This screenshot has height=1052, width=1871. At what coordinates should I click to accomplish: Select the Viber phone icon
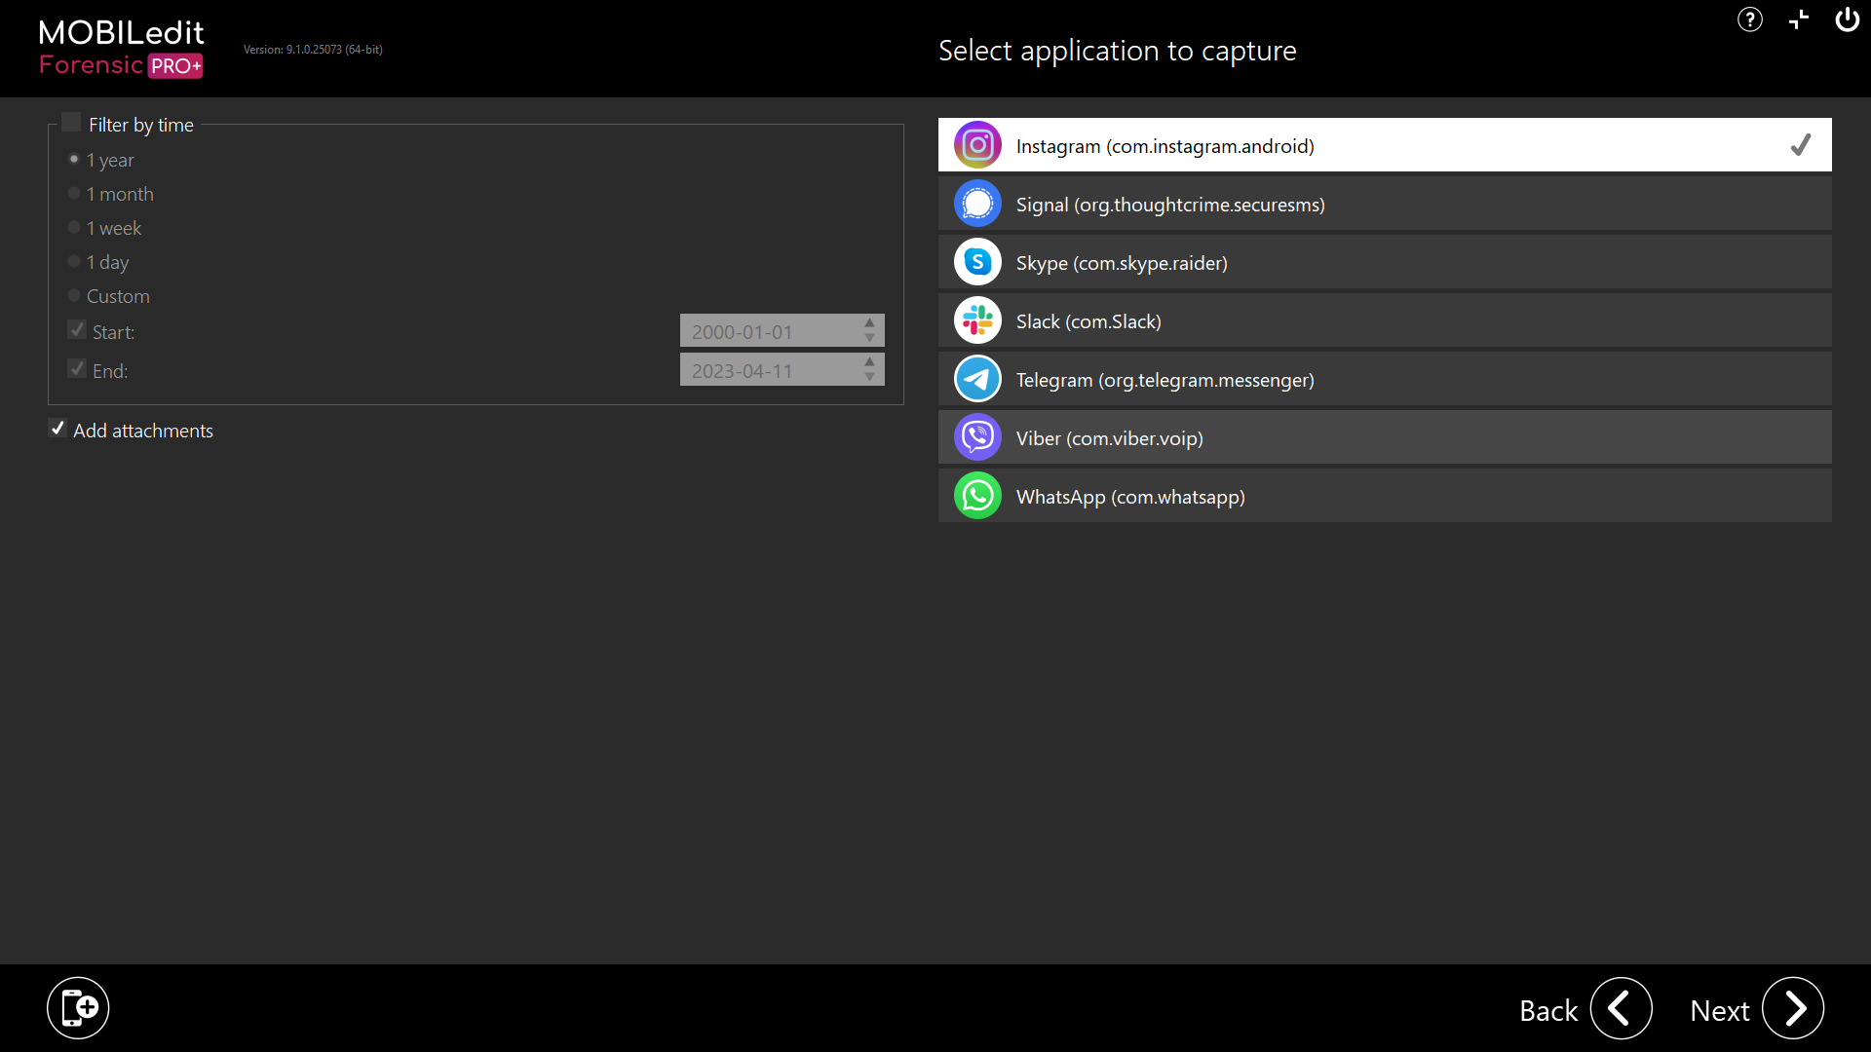(977, 437)
